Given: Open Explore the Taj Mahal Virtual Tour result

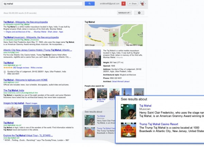Looking at the screenshot, I should pyautogui.click(x=28, y=135).
